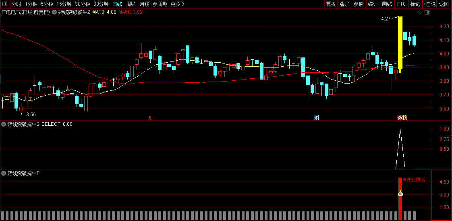
Task: Click the 4.20 price axis label
Action: pyautogui.click(x=444, y=27)
